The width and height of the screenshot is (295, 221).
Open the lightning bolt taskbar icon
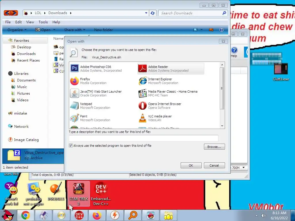click(x=115, y=215)
